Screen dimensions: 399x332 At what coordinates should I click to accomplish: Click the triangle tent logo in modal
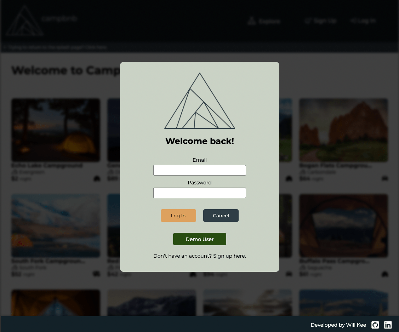[200, 101]
